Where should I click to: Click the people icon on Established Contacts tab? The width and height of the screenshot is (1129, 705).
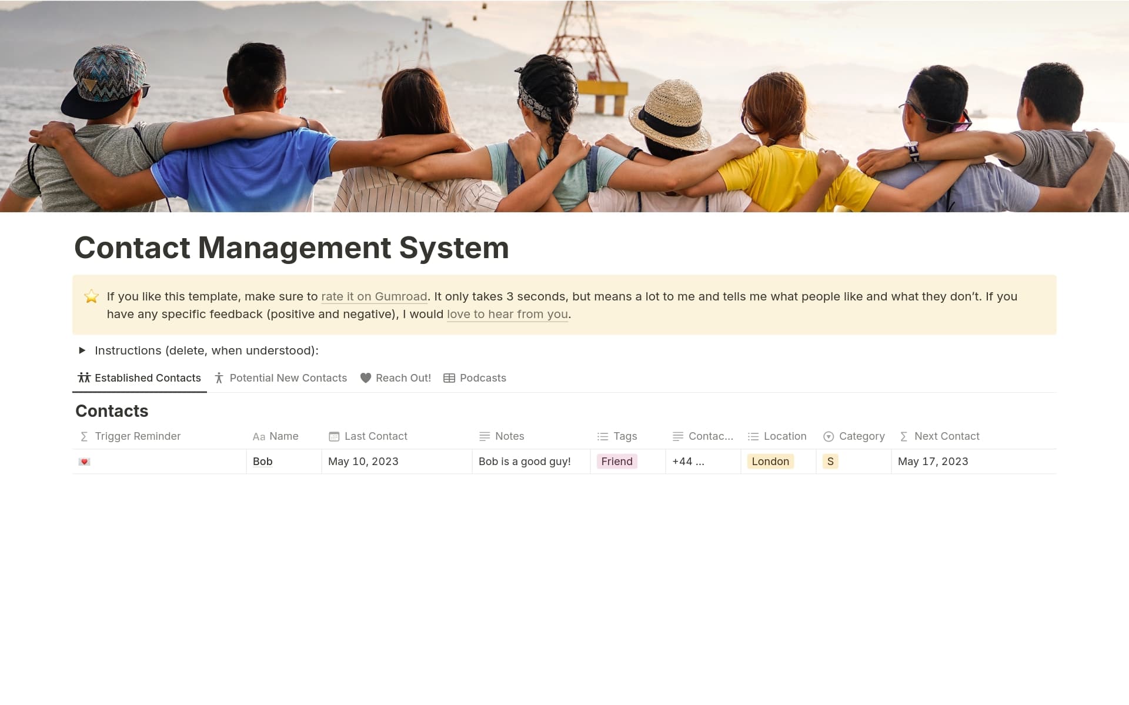pyautogui.click(x=83, y=378)
